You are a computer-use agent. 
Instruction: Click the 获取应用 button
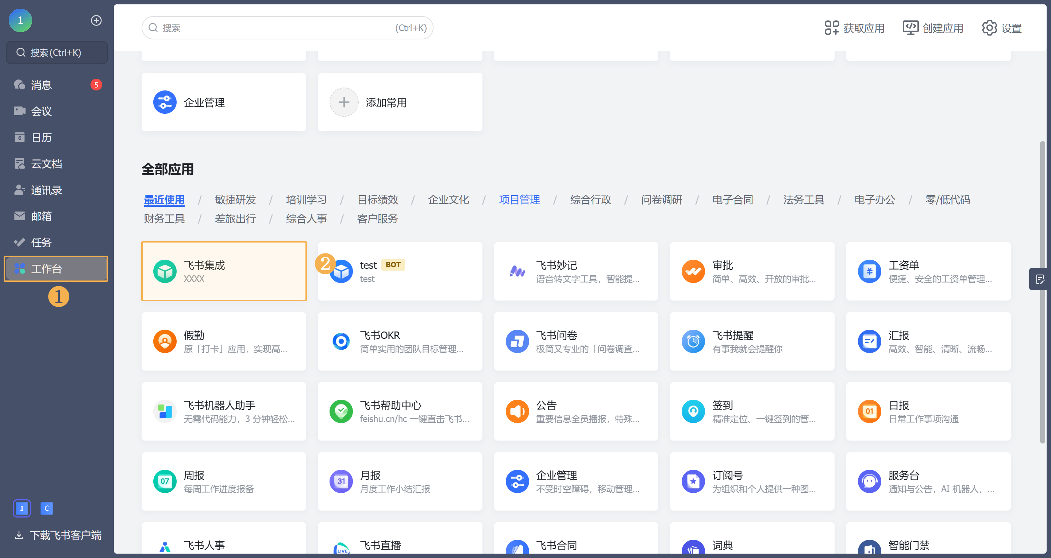(854, 28)
